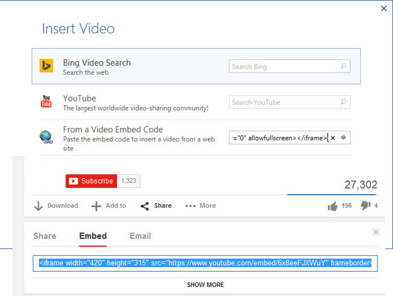Viewport: 393px width, 296px height.
Task: Click the Bing Video Search logo icon
Action: pyautogui.click(x=46, y=66)
